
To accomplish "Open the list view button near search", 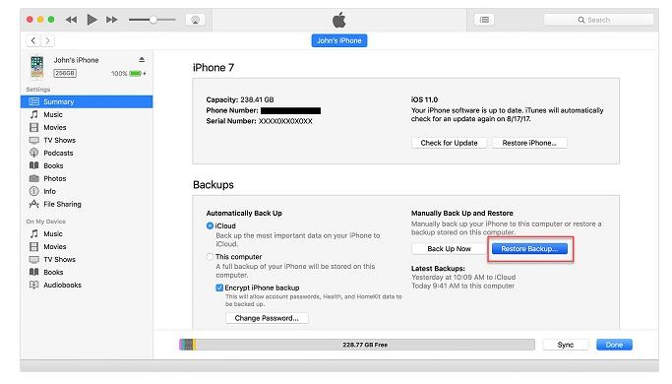I will [484, 20].
